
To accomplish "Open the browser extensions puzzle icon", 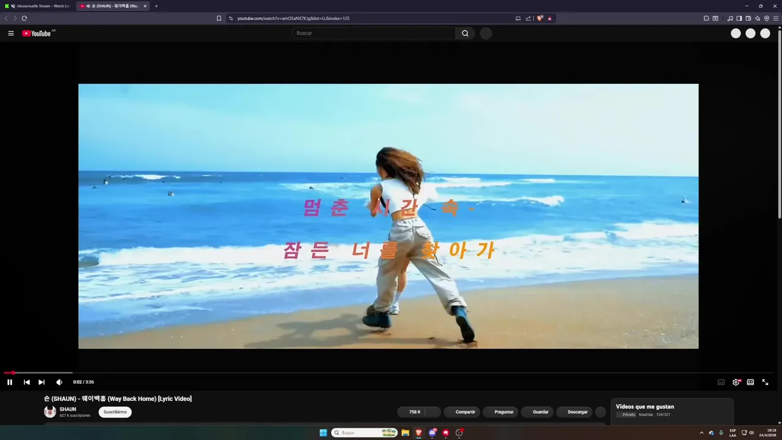I will (x=706, y=18).
